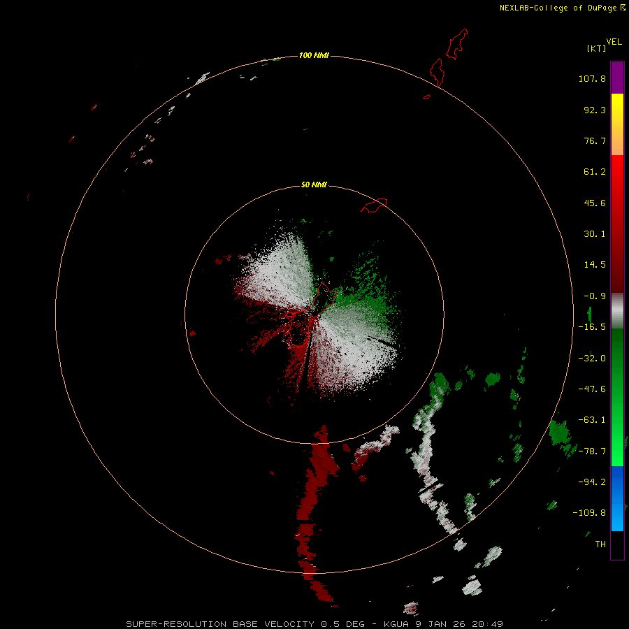This screenshot has height=629, width=629.
Task: Click the -0.9 legend value
Action: [595, 296]
